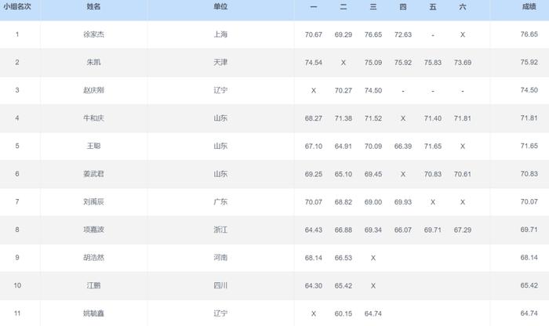Click the first-attempt value 70.67

(x=314, y=34)
